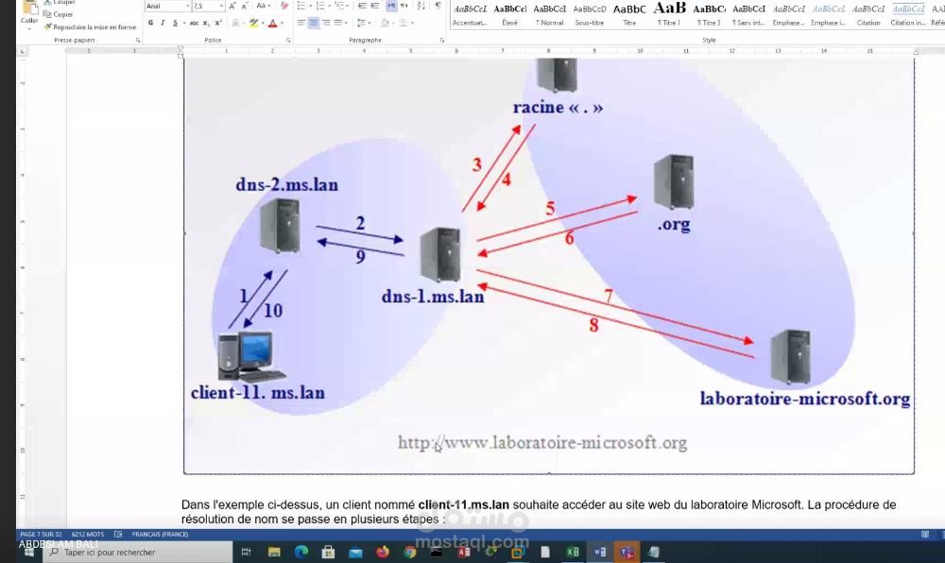945x563 pixels.
Task: Launch Microsoft Edge from taskbar
Action: 301,553
